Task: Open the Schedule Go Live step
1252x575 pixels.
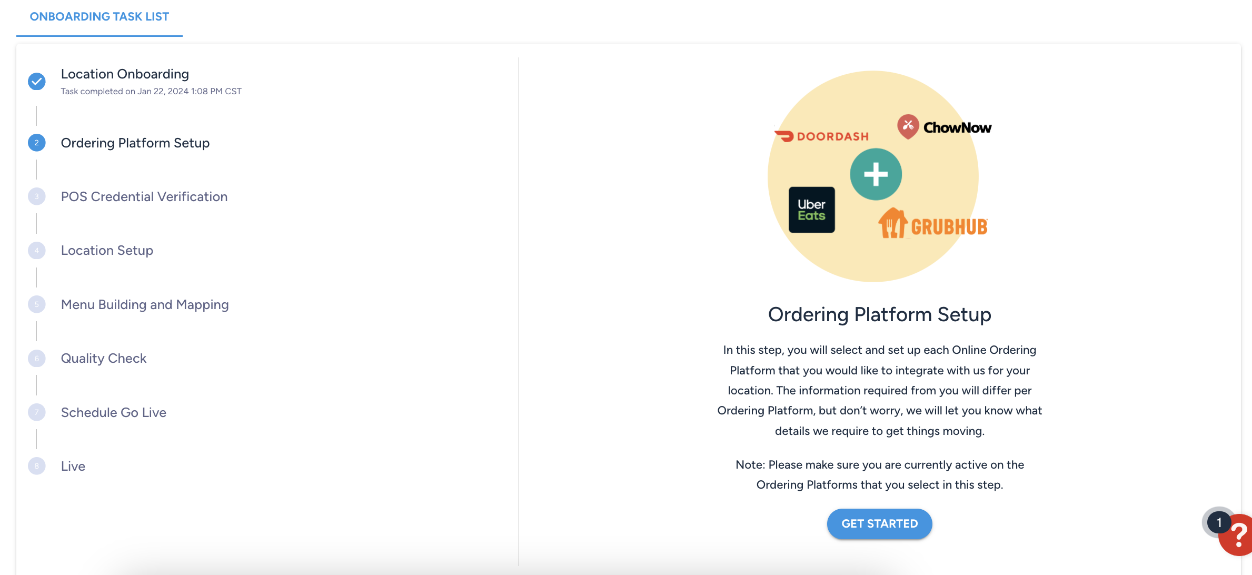Action: pos(113,412)
